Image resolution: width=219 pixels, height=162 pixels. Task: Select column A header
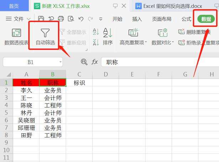coord(26,74)
